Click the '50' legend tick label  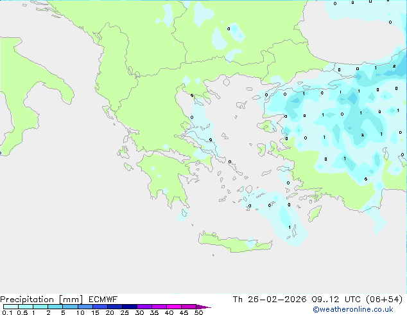coord(198,312)
